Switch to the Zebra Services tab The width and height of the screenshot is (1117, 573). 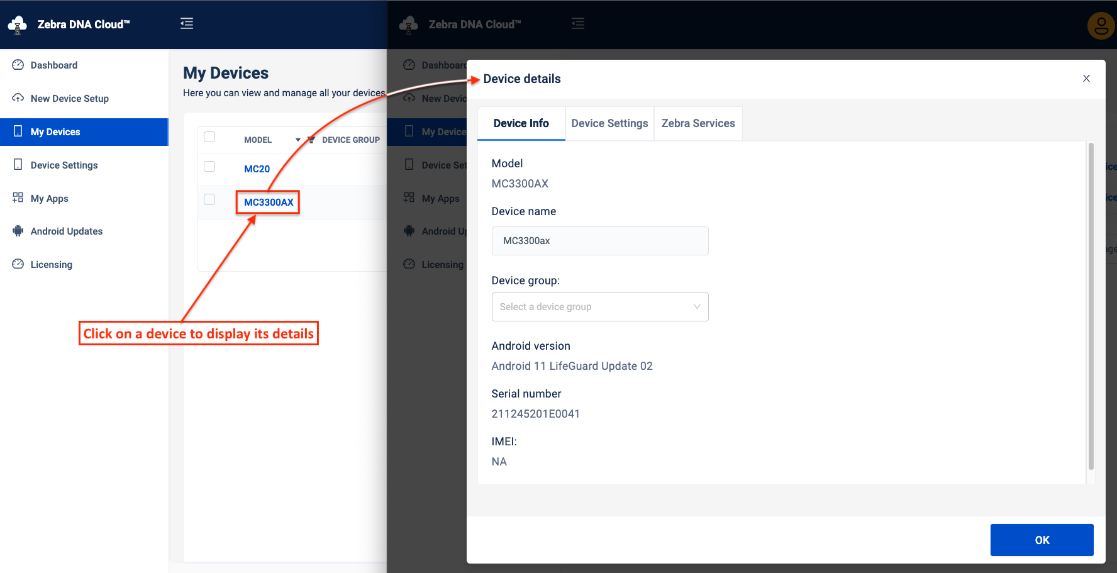[x=697, y=123]
